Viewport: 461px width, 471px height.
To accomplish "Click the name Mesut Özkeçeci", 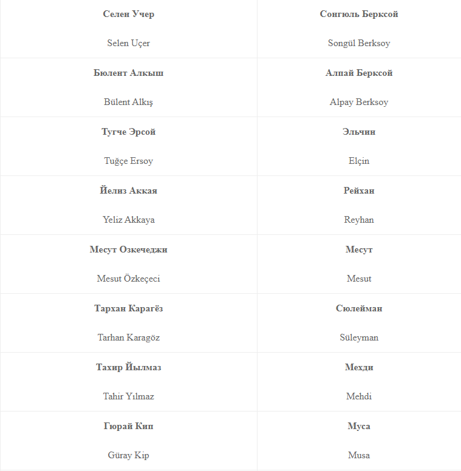I will click(x=128, y=279).
